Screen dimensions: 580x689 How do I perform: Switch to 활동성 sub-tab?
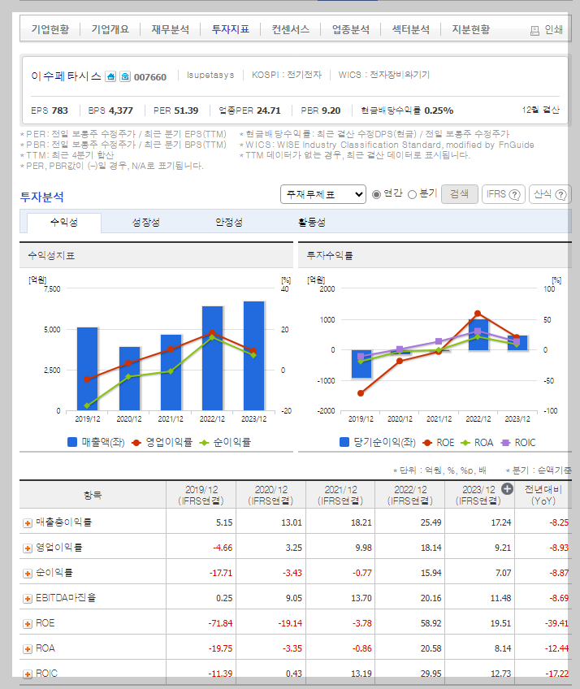point(312,223)
